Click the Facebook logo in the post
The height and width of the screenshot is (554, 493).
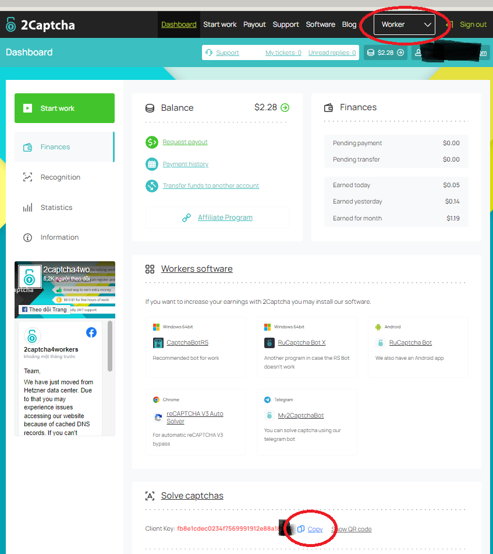(x=91, y=332)
